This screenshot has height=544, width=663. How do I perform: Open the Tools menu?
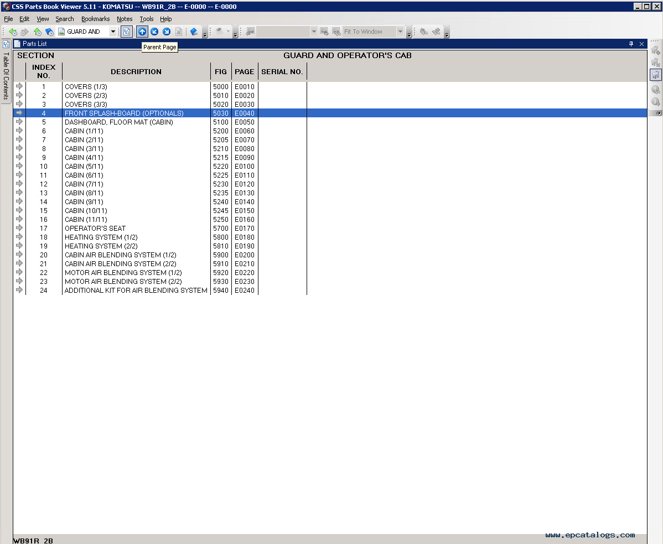click(x=147, y=19)
